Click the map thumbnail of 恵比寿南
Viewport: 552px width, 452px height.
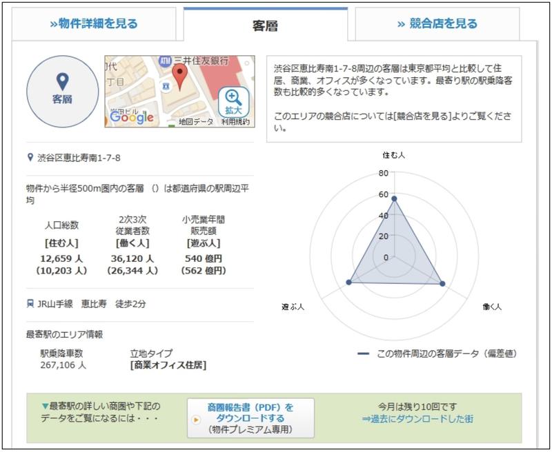coord(180,92)
